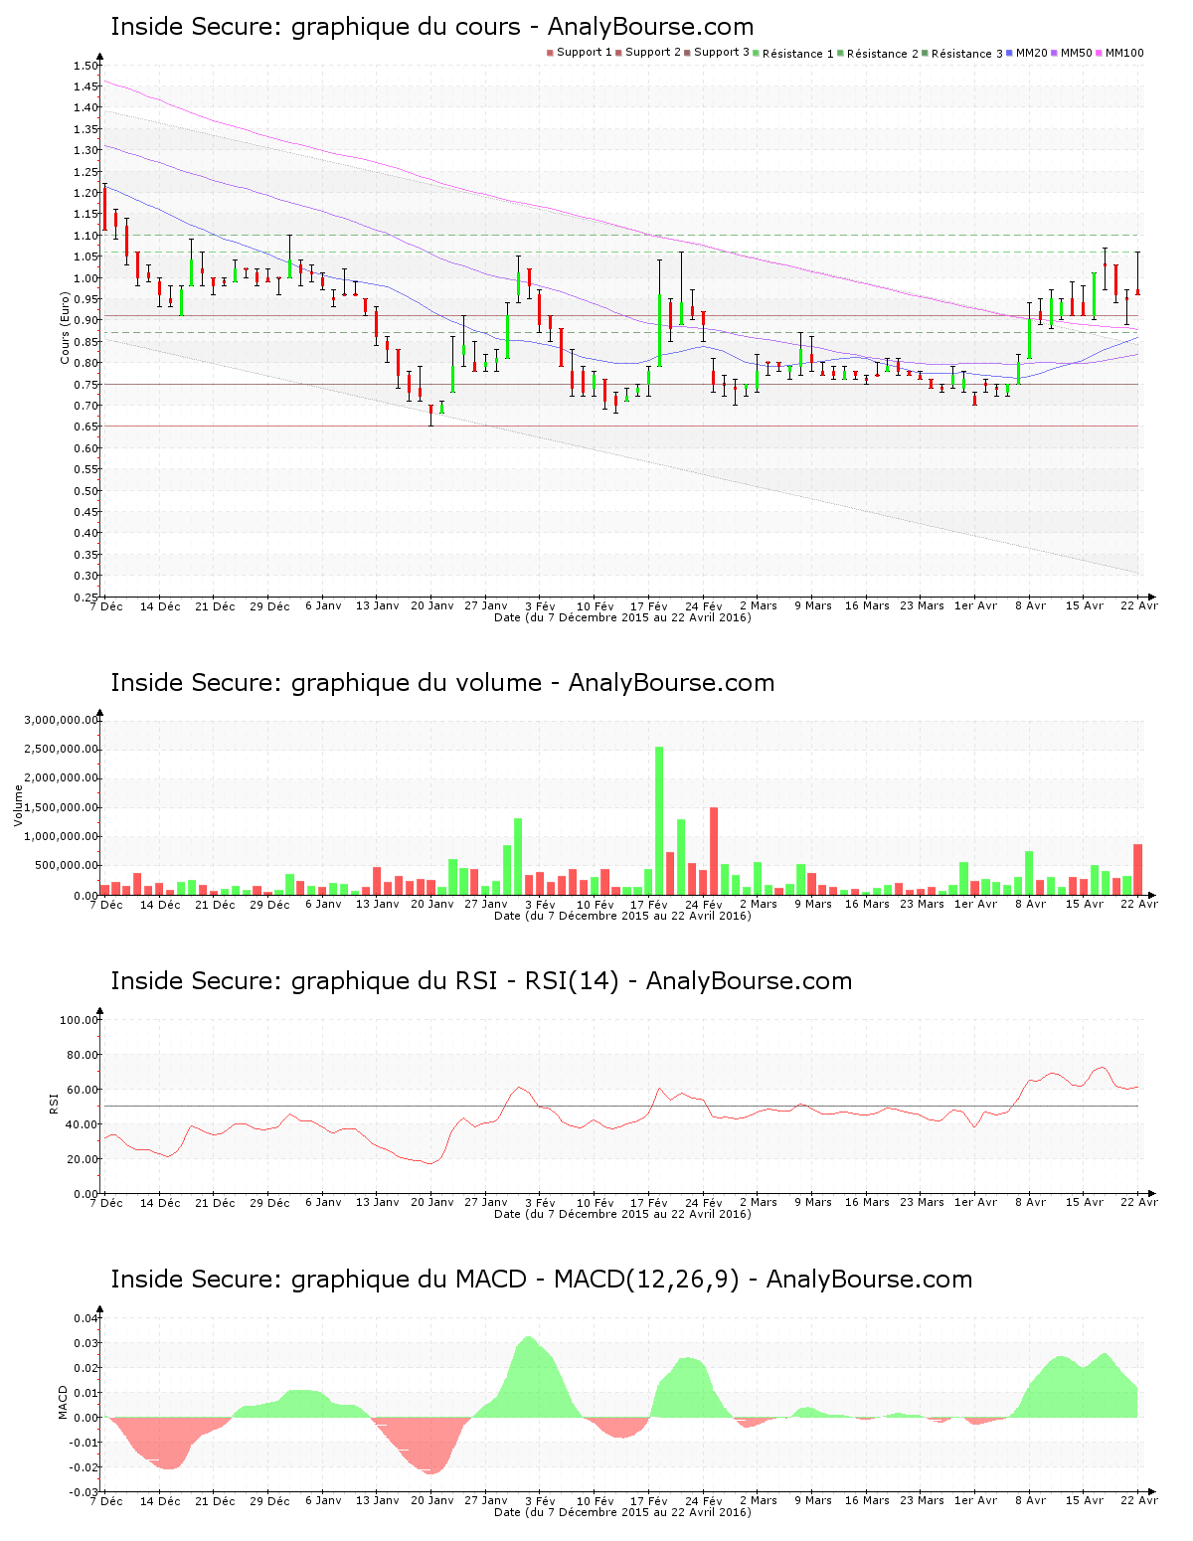Toggle the MM50 moving average legend item
This screenshot has height=1541, width=1193.
tap(1076, 53)
